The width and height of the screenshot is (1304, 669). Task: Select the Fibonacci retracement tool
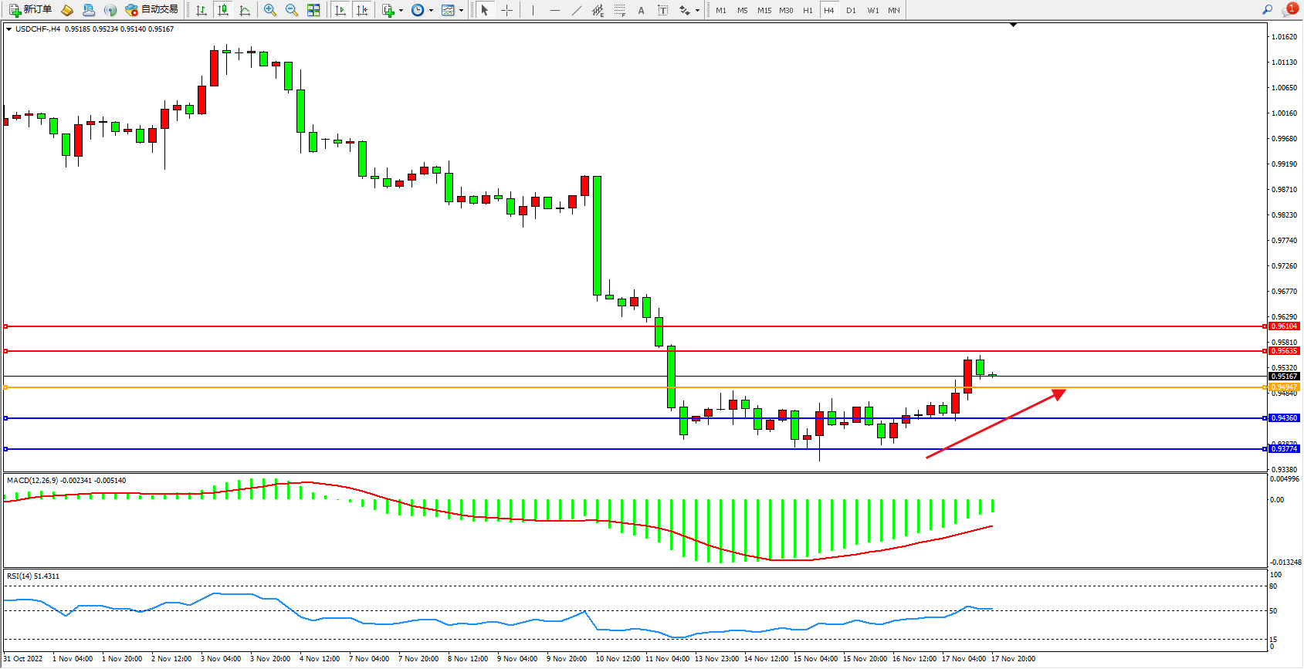point(619,10)
